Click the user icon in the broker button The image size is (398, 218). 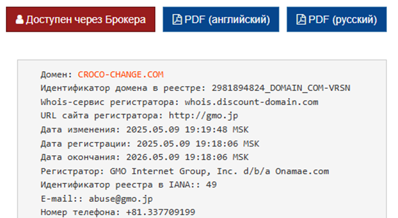(x=19, y=20)
